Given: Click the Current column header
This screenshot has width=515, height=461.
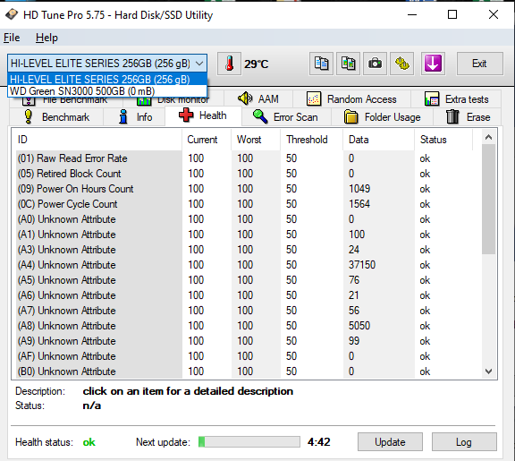Looking at the screenshot, I should [207, 140].
